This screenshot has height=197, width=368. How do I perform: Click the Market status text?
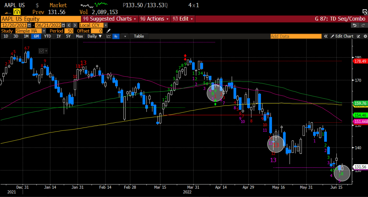tap(58, 5)
